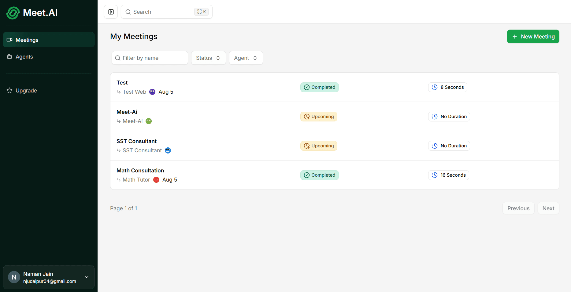Screen dimensions: 571x292
Task: Click the Meet.AI logo icon
Action: click(13, 13)
